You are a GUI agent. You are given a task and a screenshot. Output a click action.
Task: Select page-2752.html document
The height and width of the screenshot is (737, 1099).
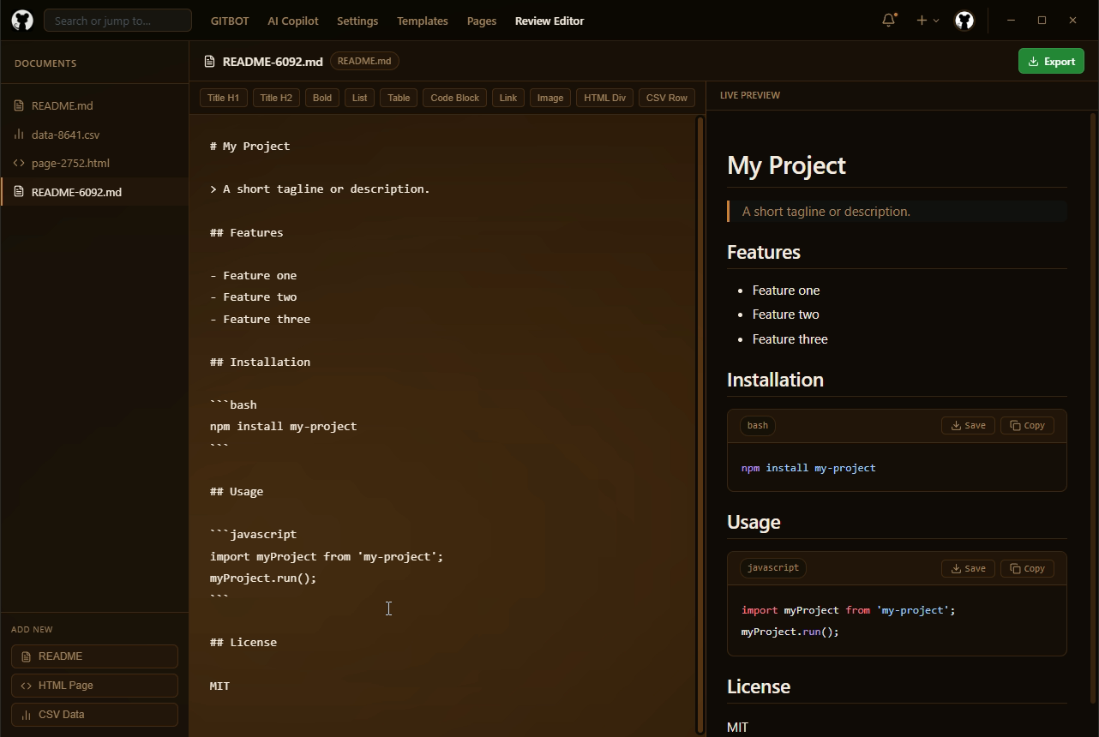[70, 163]
